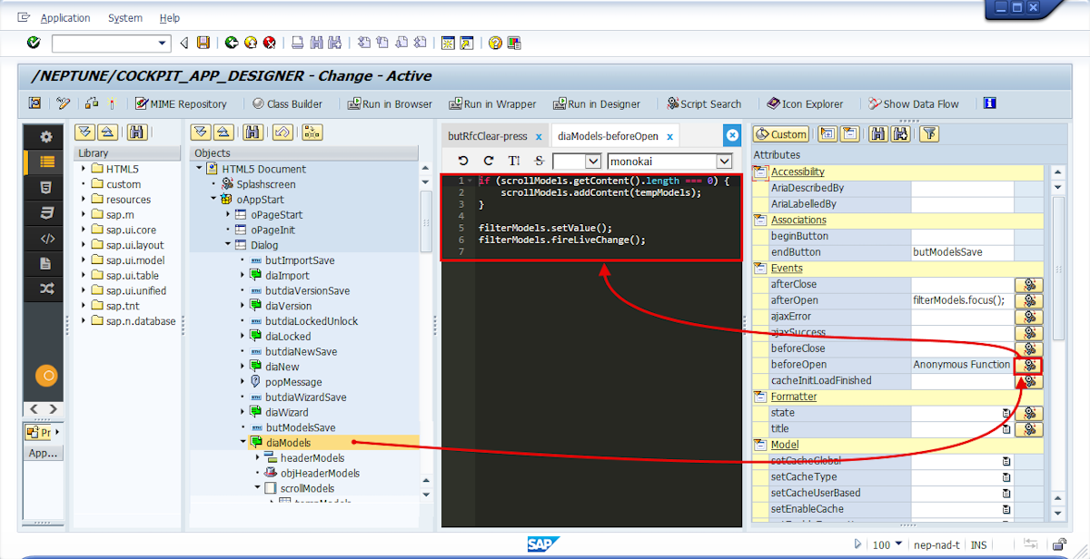Select the shuffle arrows icon in the sidebar
Screen dimensions: 1090x559
(46, 289)
